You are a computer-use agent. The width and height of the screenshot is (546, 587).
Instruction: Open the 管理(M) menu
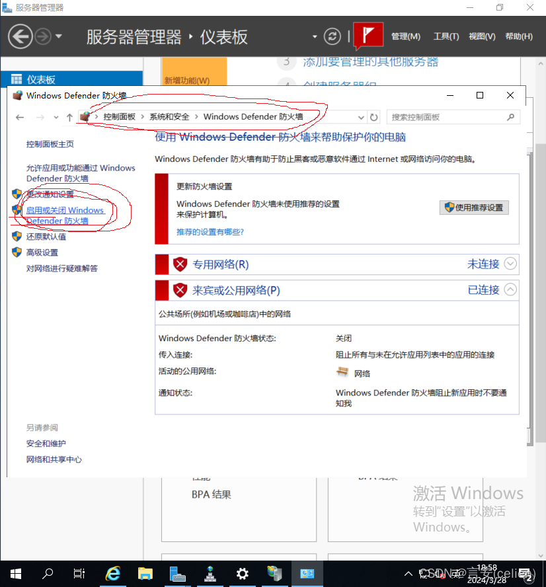[x=406, y=36]
